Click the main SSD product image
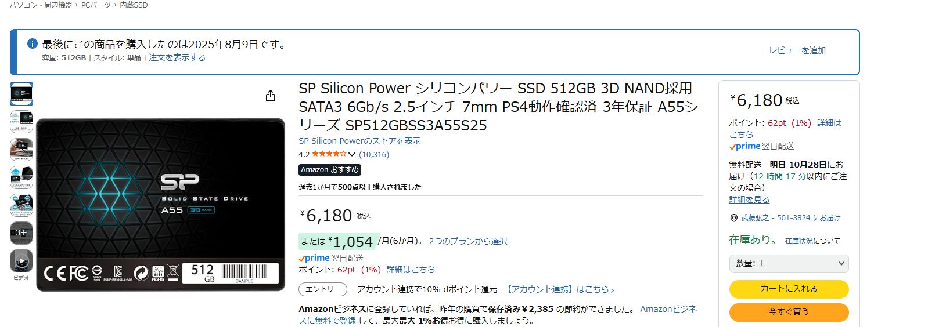928x327 pixels. pyautogui.click(x=161, y=204)
